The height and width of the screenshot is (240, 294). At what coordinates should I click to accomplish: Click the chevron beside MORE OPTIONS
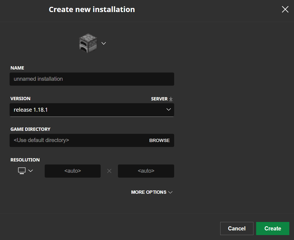pyautogui.click(x=170, y=192)
